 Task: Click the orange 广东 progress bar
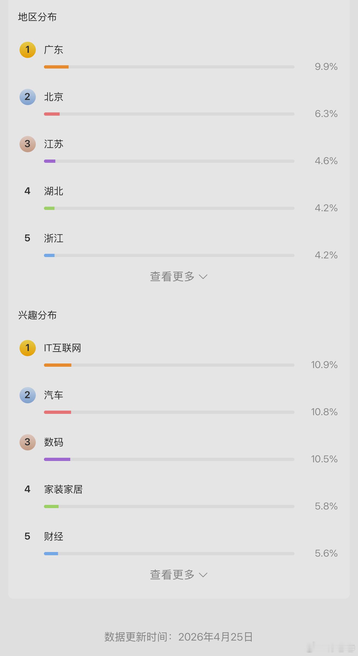(169, 67)
